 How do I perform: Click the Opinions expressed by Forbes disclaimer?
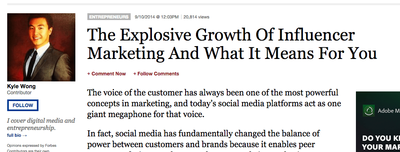point(32,148)
